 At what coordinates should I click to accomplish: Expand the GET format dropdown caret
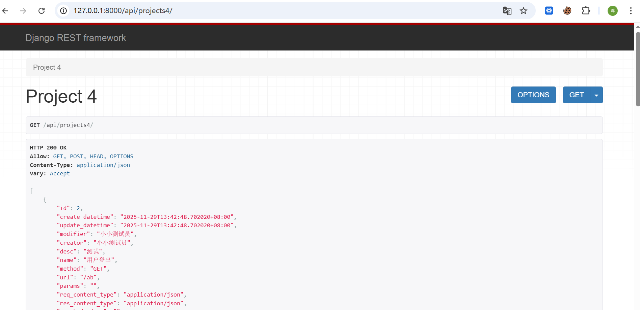click(x=596, y=95)
